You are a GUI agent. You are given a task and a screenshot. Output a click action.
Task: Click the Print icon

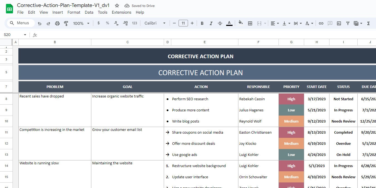[x=57, y=23]
